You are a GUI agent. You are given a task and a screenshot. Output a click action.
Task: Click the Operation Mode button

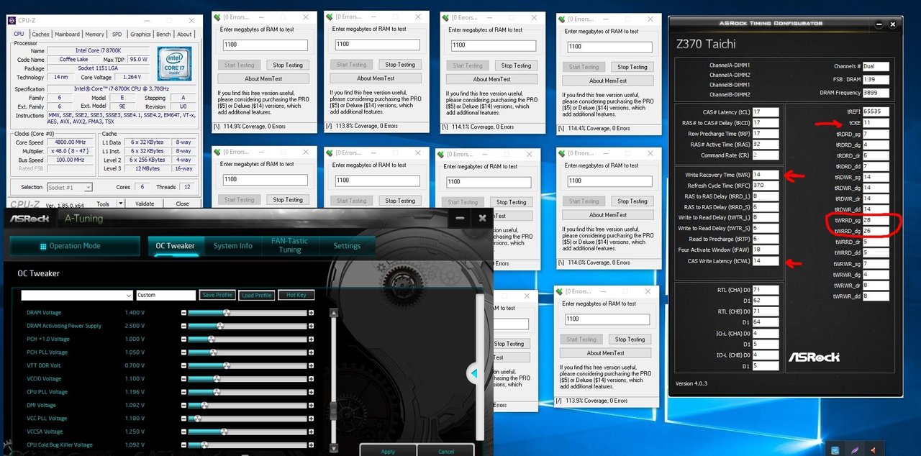click(x=75, y=246)
